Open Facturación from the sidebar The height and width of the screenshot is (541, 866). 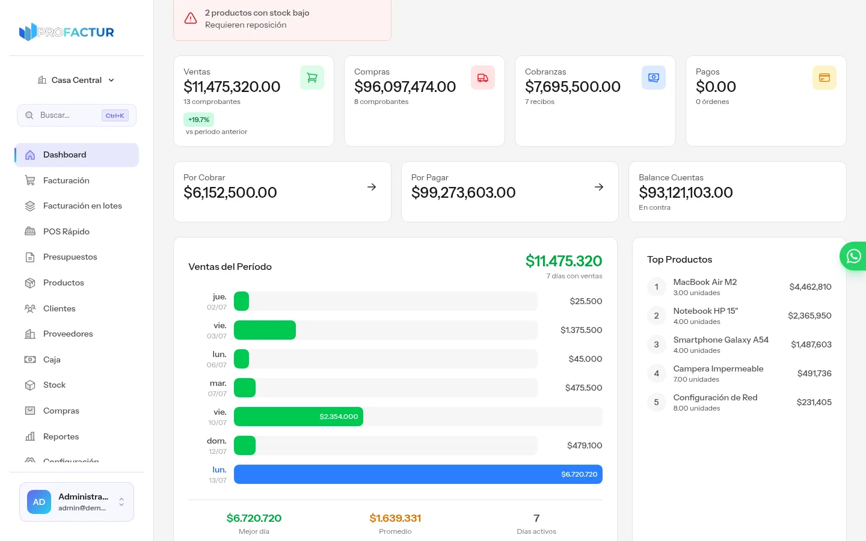[x=76, y=180]
